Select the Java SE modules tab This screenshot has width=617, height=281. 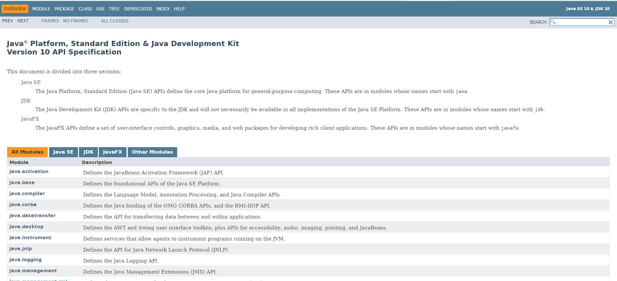[63, 152]
